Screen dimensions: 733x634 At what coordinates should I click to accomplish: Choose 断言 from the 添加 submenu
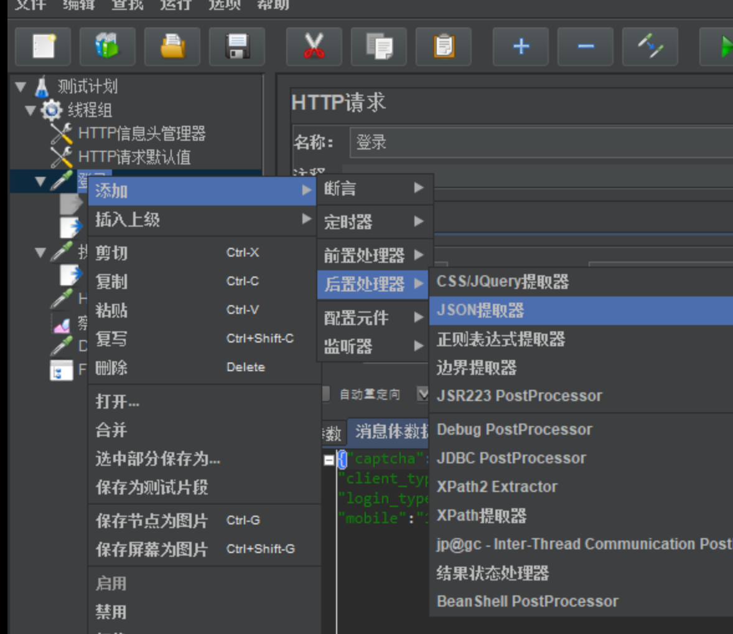(x=341, y=188)
